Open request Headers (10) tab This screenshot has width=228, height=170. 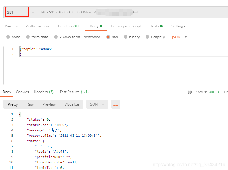point(69,26)
